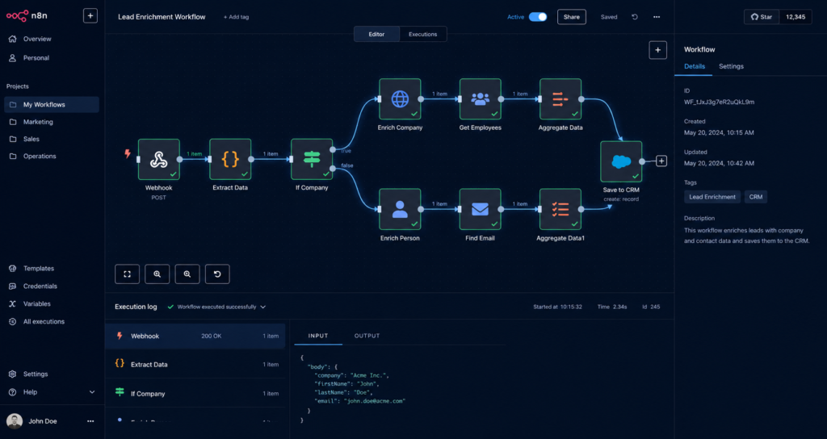Click the Lead Enrichment Workflow title
This screenshot has height=439, width=827.
pyautogui.click(x=162, y=17)
